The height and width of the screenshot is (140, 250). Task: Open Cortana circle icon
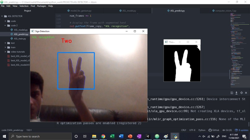(x=76, y=137)
